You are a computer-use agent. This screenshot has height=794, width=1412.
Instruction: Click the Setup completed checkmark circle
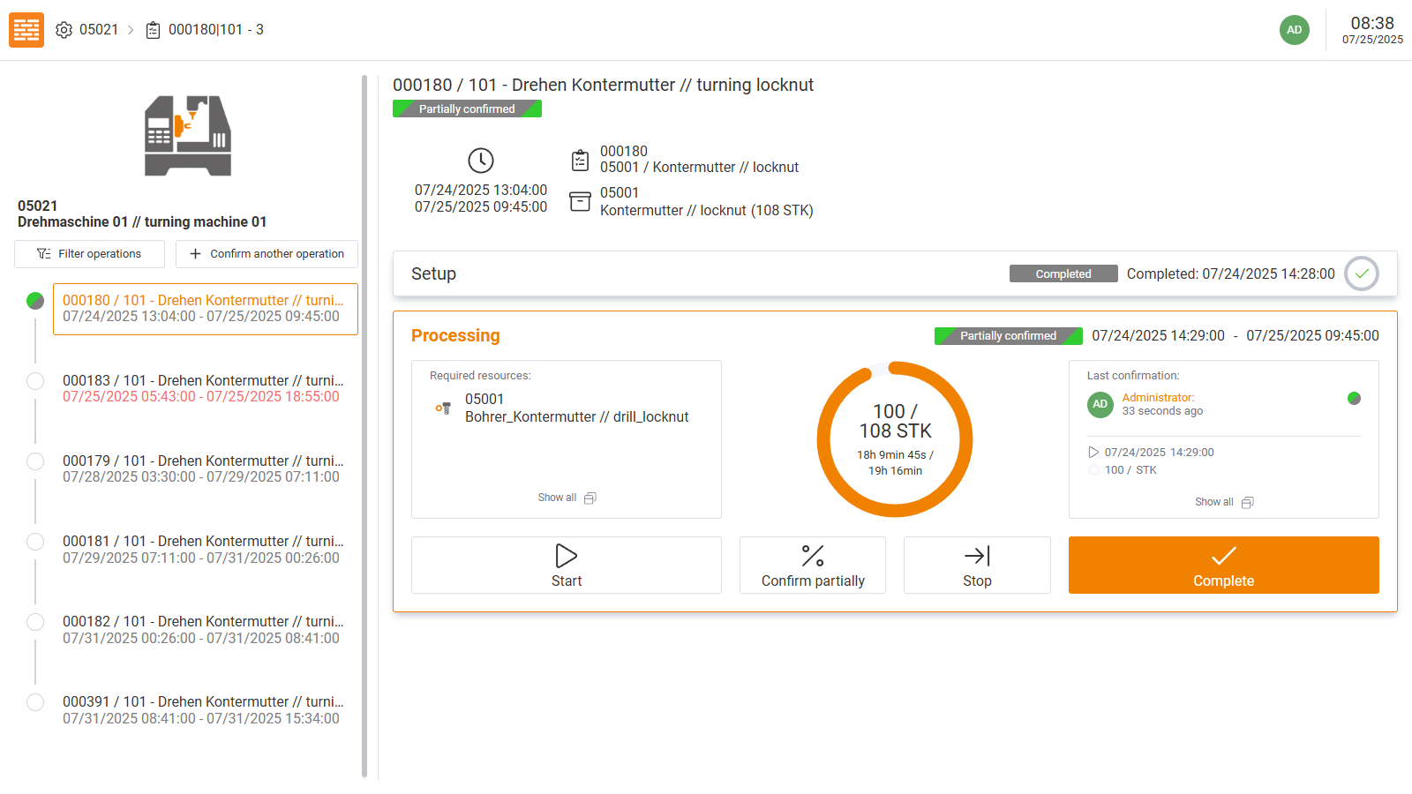[1361, 273]
